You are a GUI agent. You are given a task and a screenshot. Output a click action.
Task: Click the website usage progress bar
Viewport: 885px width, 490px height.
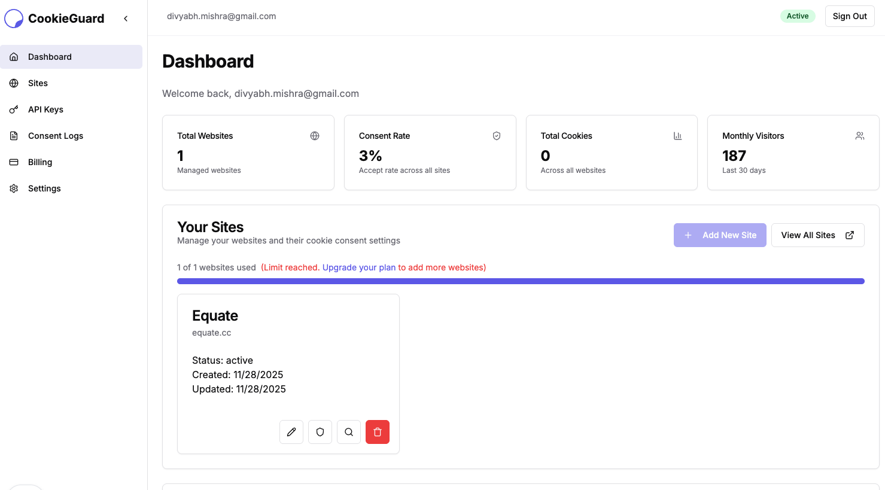click(520, 281)
